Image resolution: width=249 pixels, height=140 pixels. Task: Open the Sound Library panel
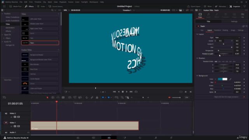[56, 6]
